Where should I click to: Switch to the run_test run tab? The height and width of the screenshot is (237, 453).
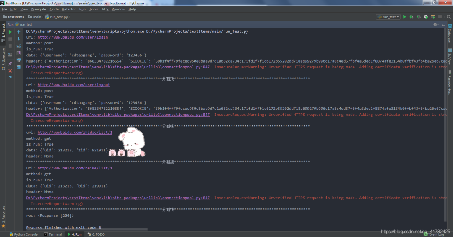pyautogui.click(x=23, y=25)
